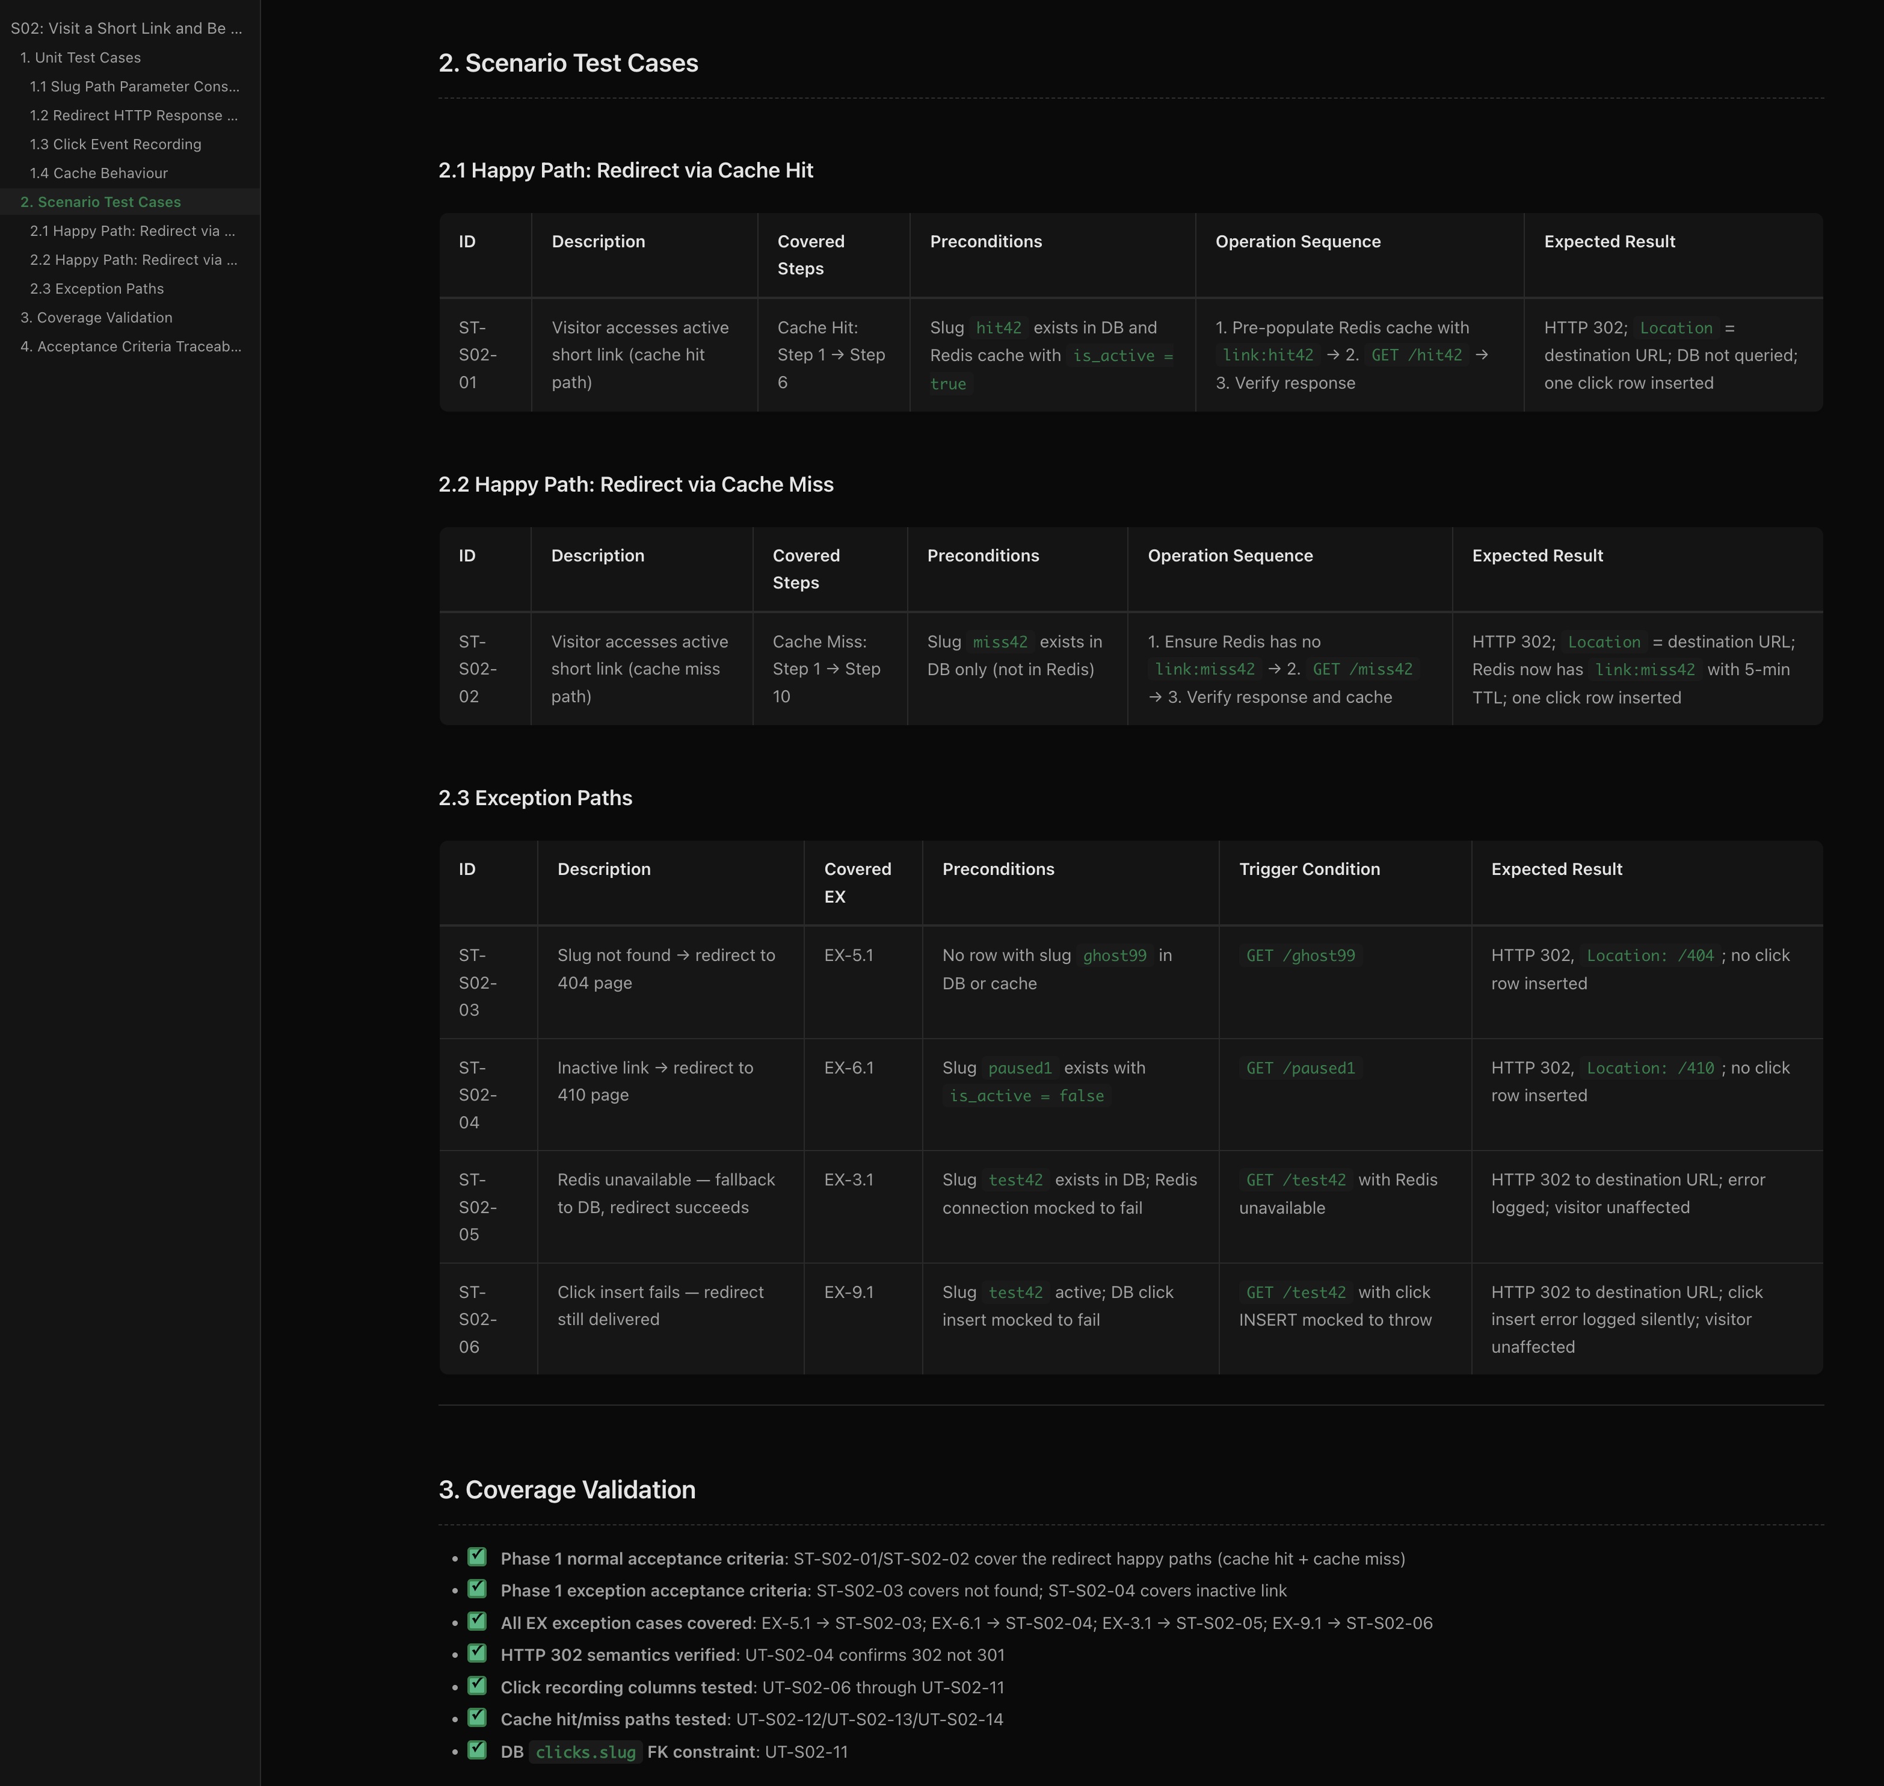Select the 1.2 Redirect HTTP Response outline item
This screenshot has height=1786, width=1884.
click(x=133, y=115)
